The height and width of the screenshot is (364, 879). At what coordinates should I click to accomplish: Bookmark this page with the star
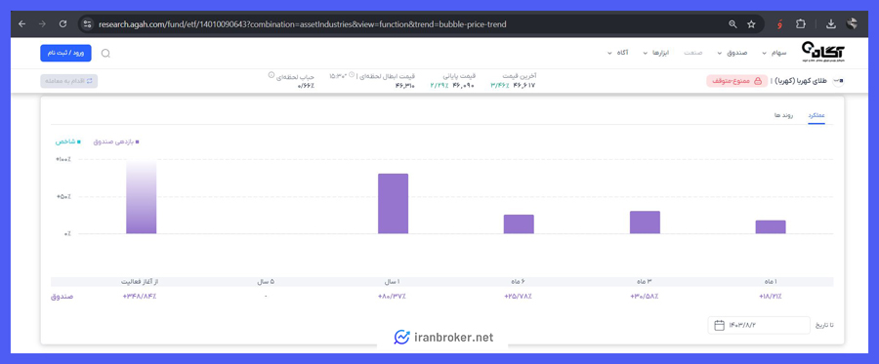751,24
